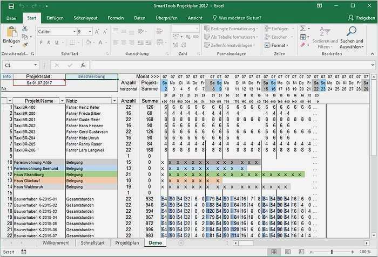
Task: Open the Formeln ribbon tab
Action: 116,18
